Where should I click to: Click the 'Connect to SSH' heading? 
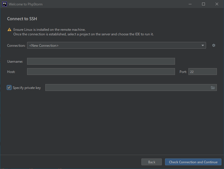pyautogui.click(x=22, y=19)
